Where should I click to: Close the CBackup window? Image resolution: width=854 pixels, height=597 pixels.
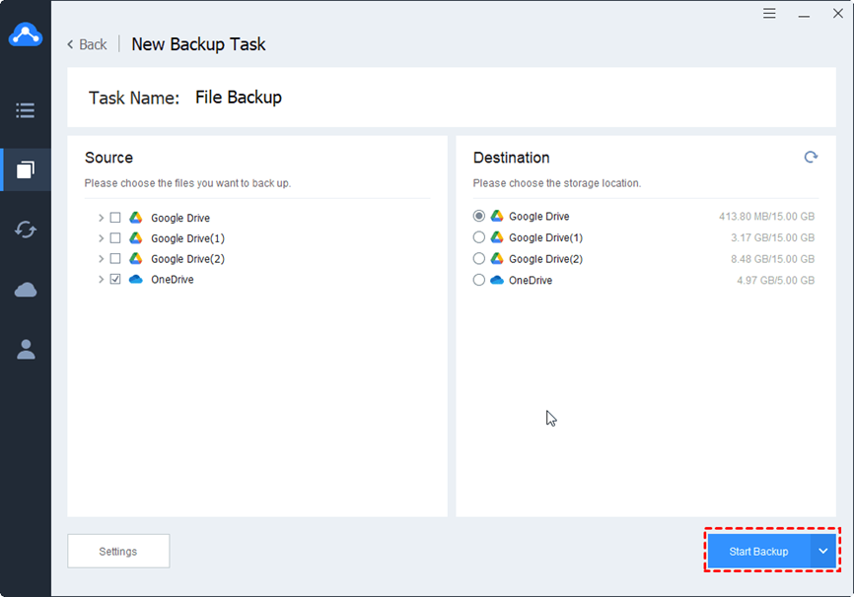(x=838, y=13)
